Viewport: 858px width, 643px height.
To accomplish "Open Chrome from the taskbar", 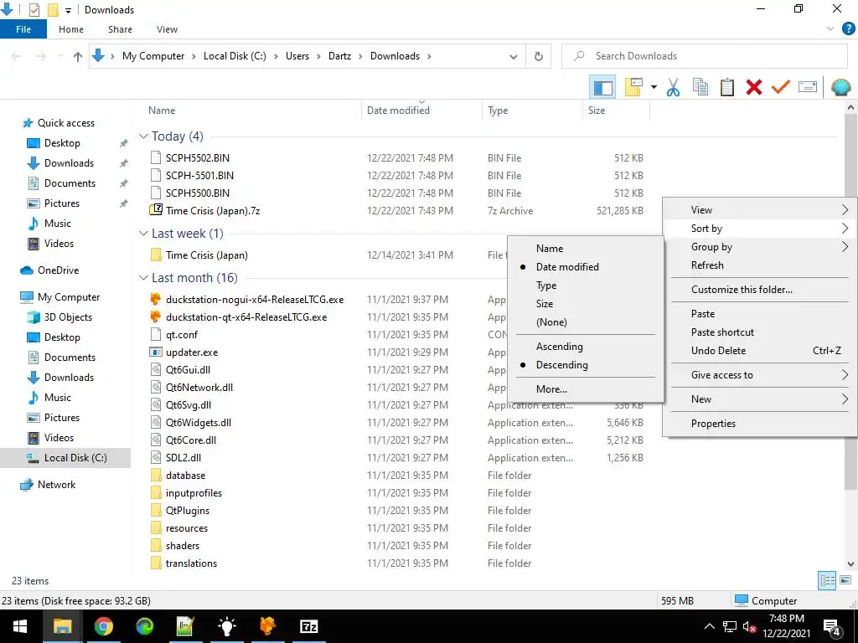I will [x=103, y=626].
